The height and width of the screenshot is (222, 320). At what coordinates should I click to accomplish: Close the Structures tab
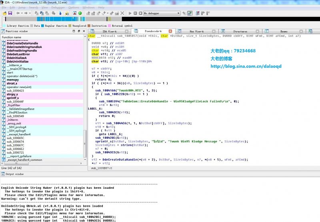pyautogui.click(x=257, y=31)
